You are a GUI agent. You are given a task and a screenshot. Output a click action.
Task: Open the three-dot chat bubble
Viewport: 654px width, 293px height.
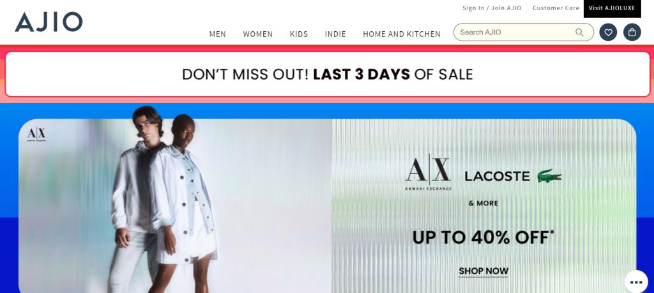tap(636, 282)
